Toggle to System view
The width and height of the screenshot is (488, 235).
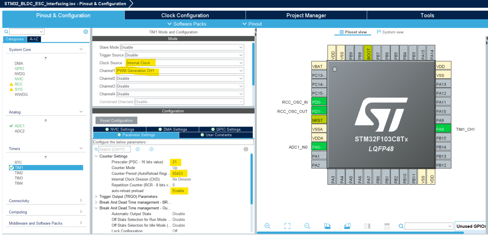(390, 32)
